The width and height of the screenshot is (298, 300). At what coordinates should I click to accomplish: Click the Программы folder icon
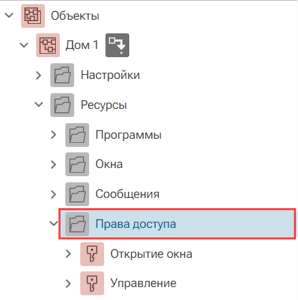click(77, 135)
